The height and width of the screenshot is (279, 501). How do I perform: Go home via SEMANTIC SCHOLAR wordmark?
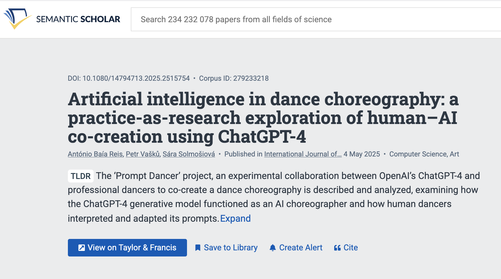click(x=78, y=19)
